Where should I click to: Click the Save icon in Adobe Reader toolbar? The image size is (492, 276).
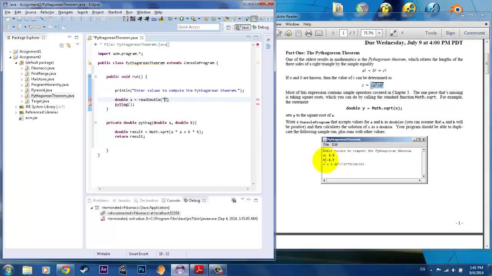298,33
